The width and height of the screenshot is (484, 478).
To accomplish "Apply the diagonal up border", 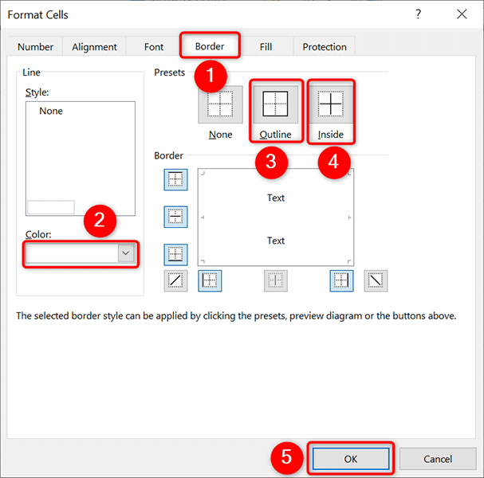I will tap(175, 280).
